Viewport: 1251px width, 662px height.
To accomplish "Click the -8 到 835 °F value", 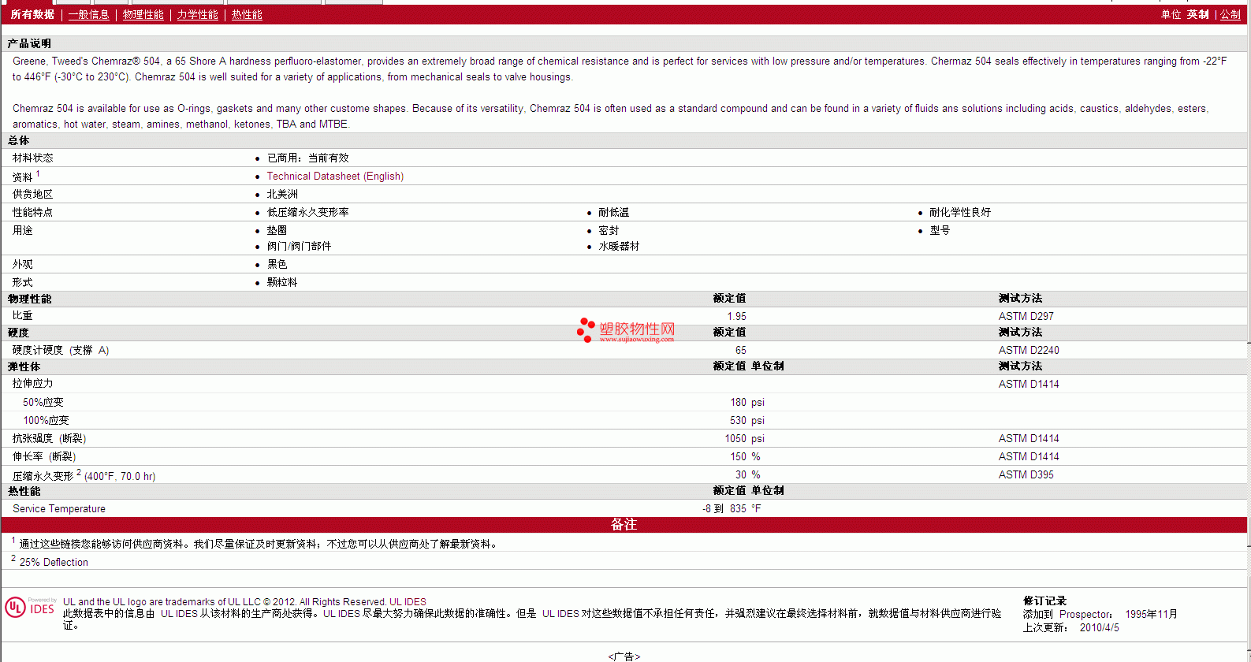I will (x=732, y=508).
